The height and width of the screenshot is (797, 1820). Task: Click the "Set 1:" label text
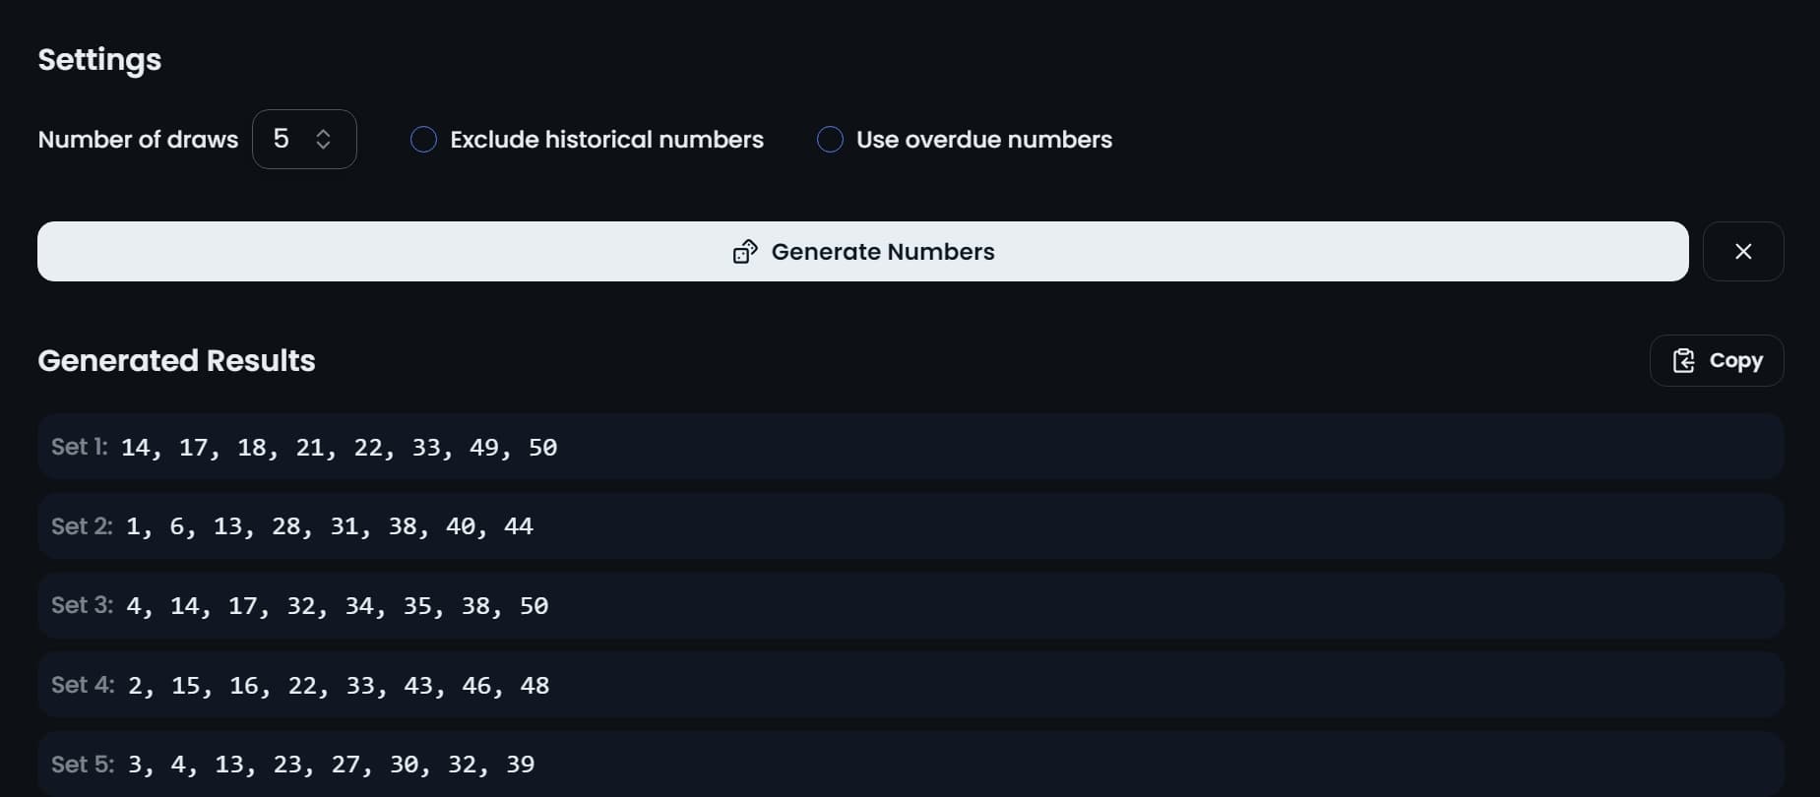click(x=79, y=447)
